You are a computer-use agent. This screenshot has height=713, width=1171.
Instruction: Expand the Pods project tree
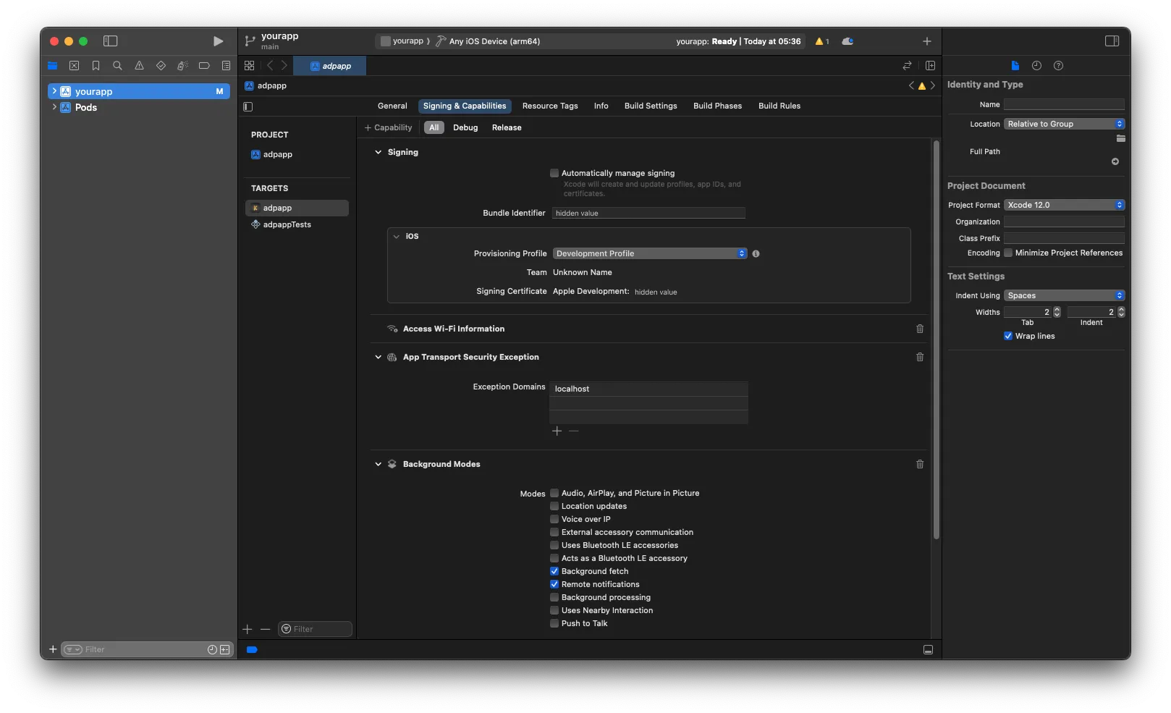(x=54, y=107)
